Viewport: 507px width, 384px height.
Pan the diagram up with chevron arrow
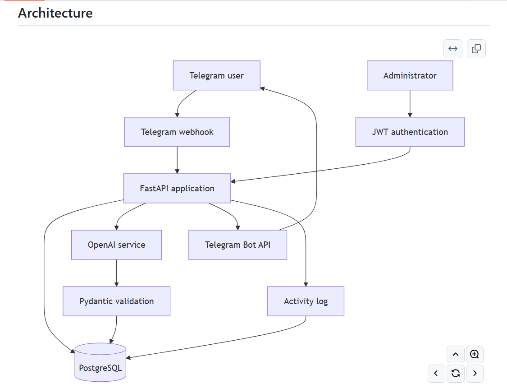coord(455,354)
